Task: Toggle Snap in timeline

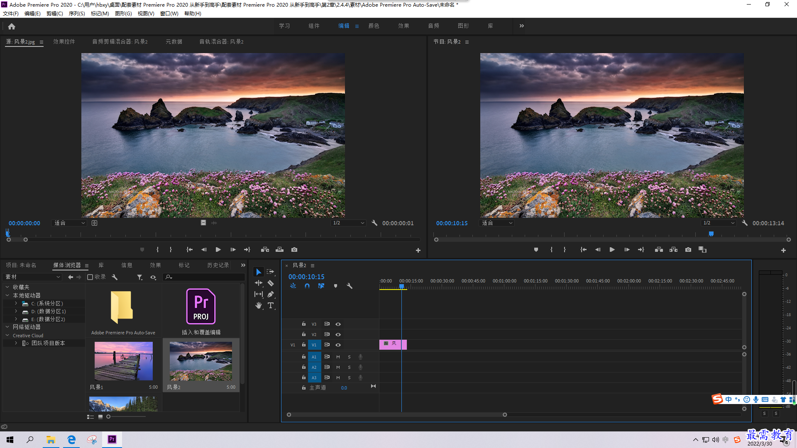Action: (x=307, y=286)
